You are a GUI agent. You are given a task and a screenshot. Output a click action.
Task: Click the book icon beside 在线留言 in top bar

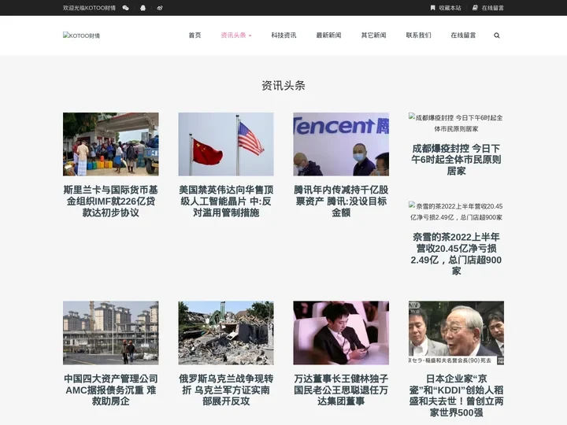tap(475, 8)
